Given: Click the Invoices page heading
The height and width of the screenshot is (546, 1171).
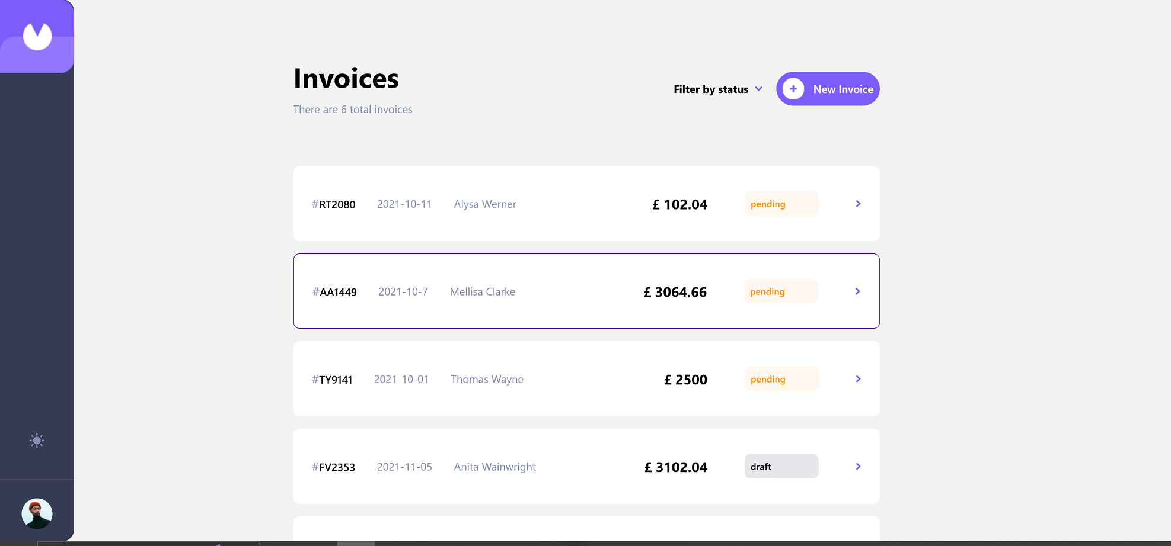Looking at the screenshot, I should point(346,79).
